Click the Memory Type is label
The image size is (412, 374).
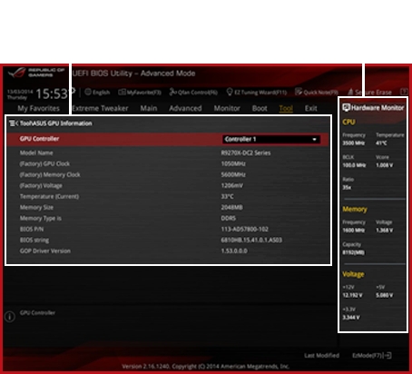41,218
